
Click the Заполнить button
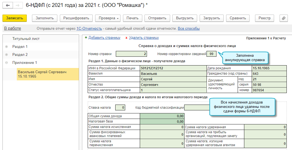(45, 18)
